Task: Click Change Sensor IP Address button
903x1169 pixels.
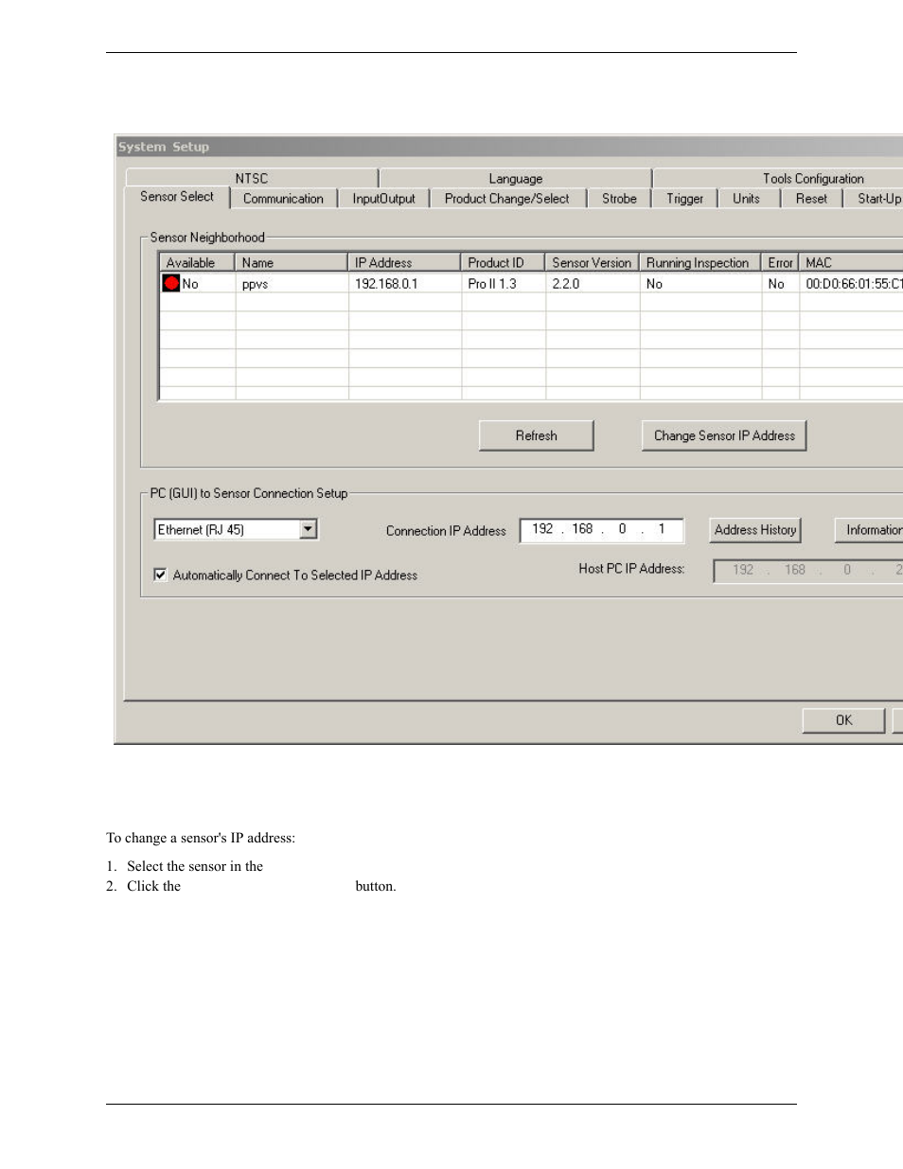Action: tap(724, 435)
